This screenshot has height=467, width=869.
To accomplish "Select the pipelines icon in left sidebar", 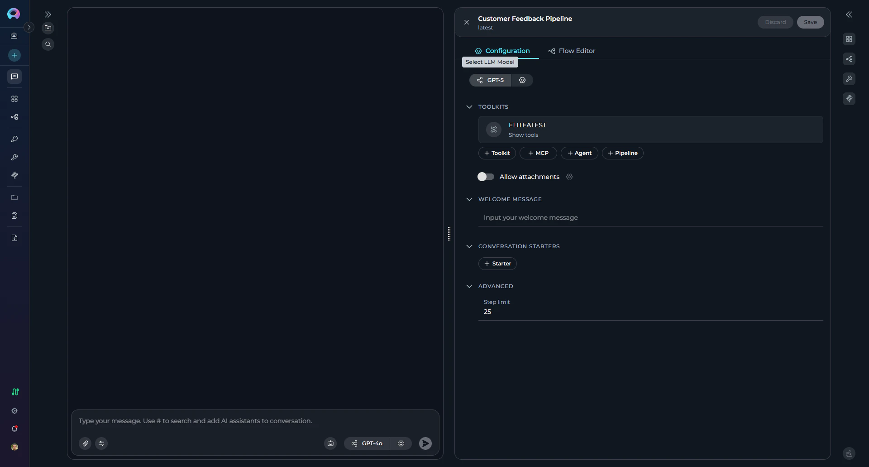I will click(x=14, y=117).
